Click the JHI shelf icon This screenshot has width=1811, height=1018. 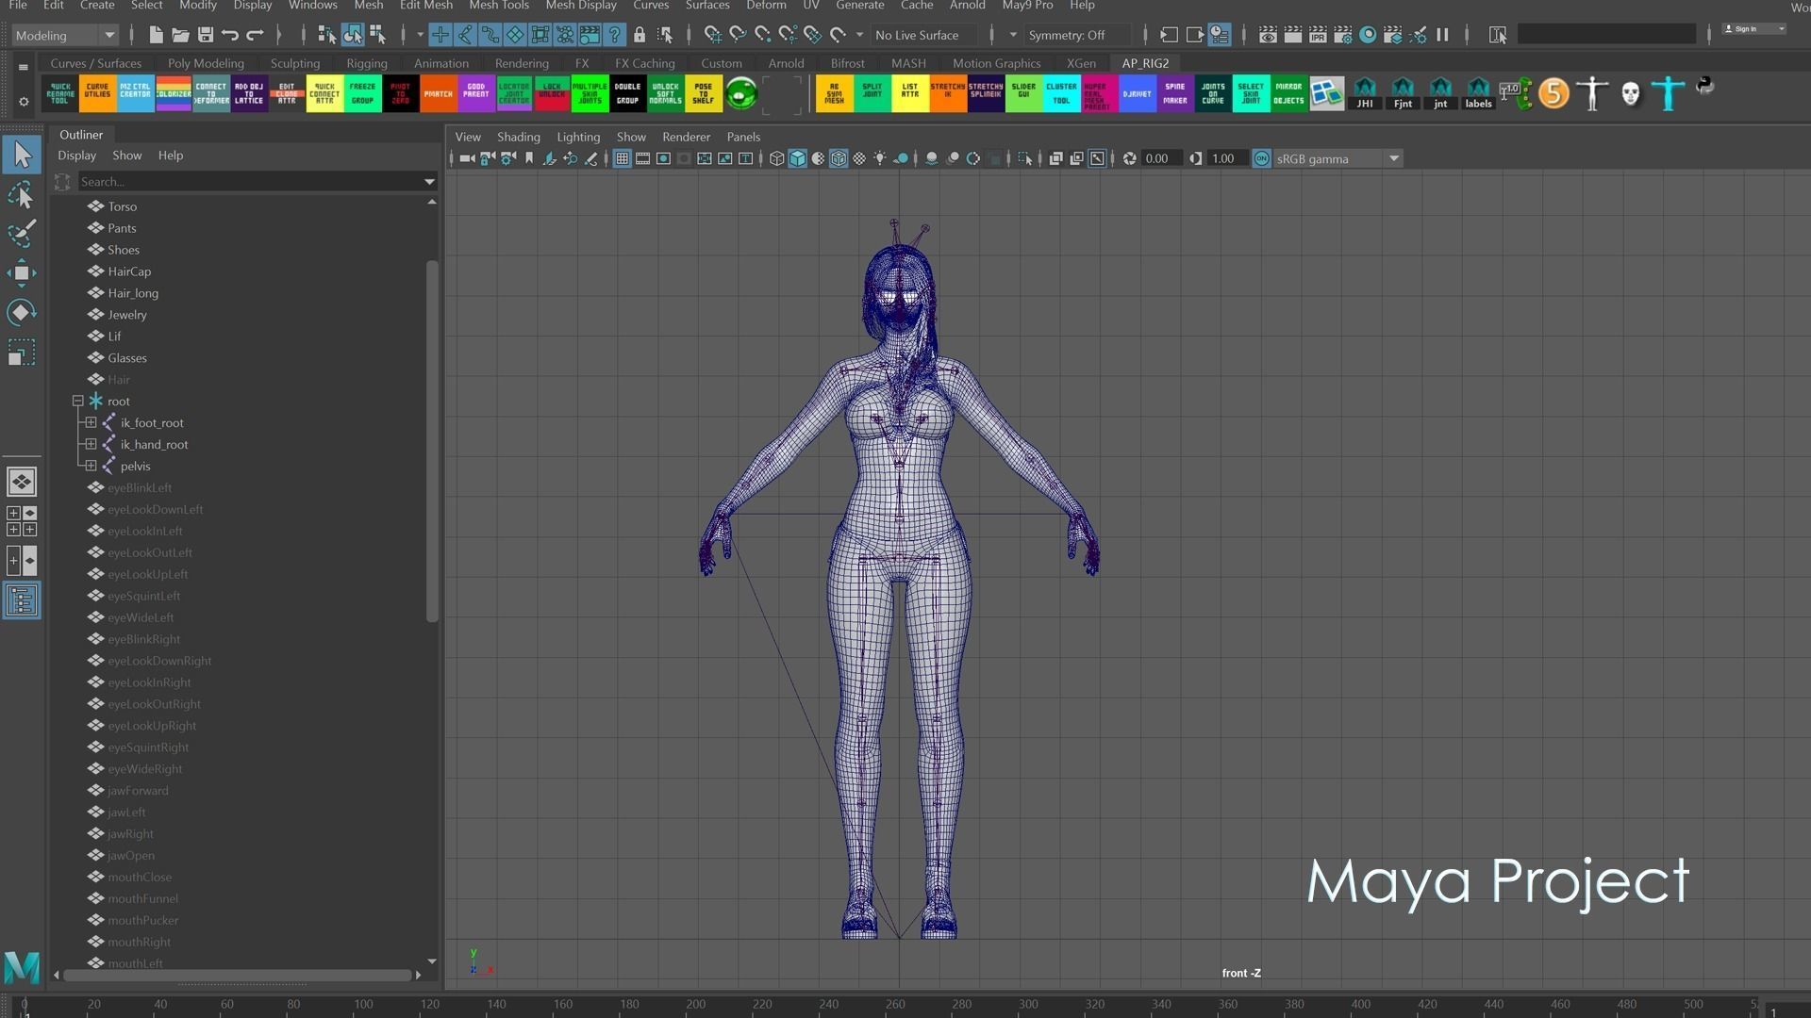(x=1365, y=93)
